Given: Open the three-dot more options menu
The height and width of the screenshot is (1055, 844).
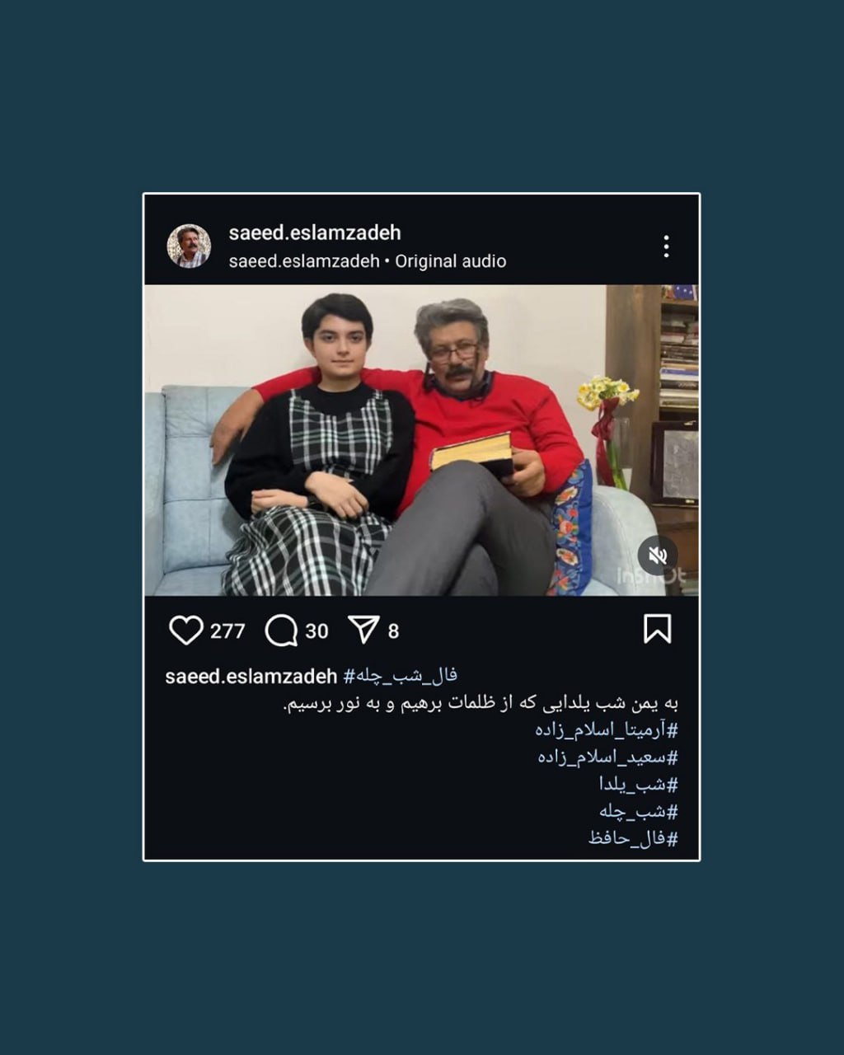Looking at the screenshot, I should pos(666,246).
